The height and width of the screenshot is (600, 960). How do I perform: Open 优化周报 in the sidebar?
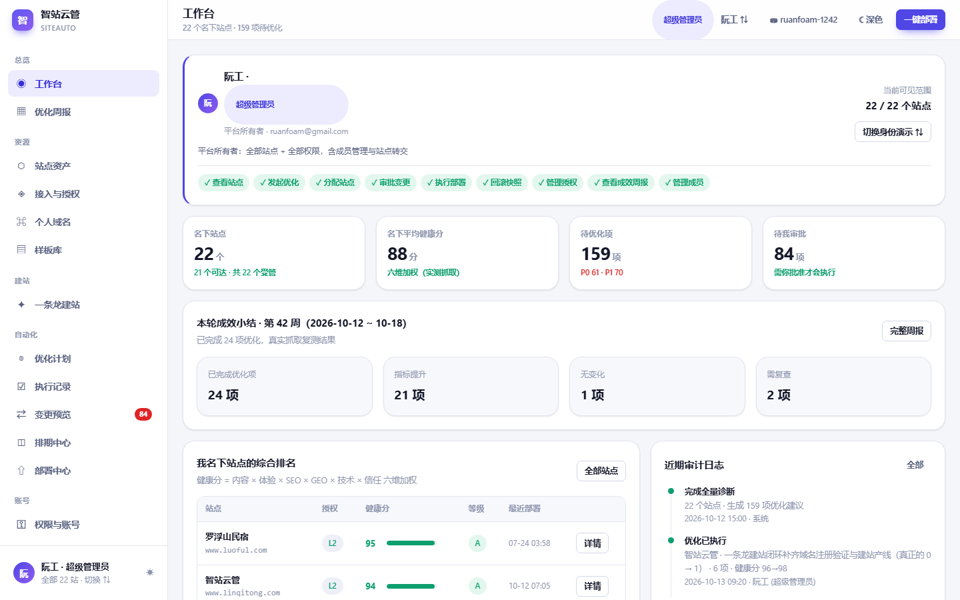(83, 112)
